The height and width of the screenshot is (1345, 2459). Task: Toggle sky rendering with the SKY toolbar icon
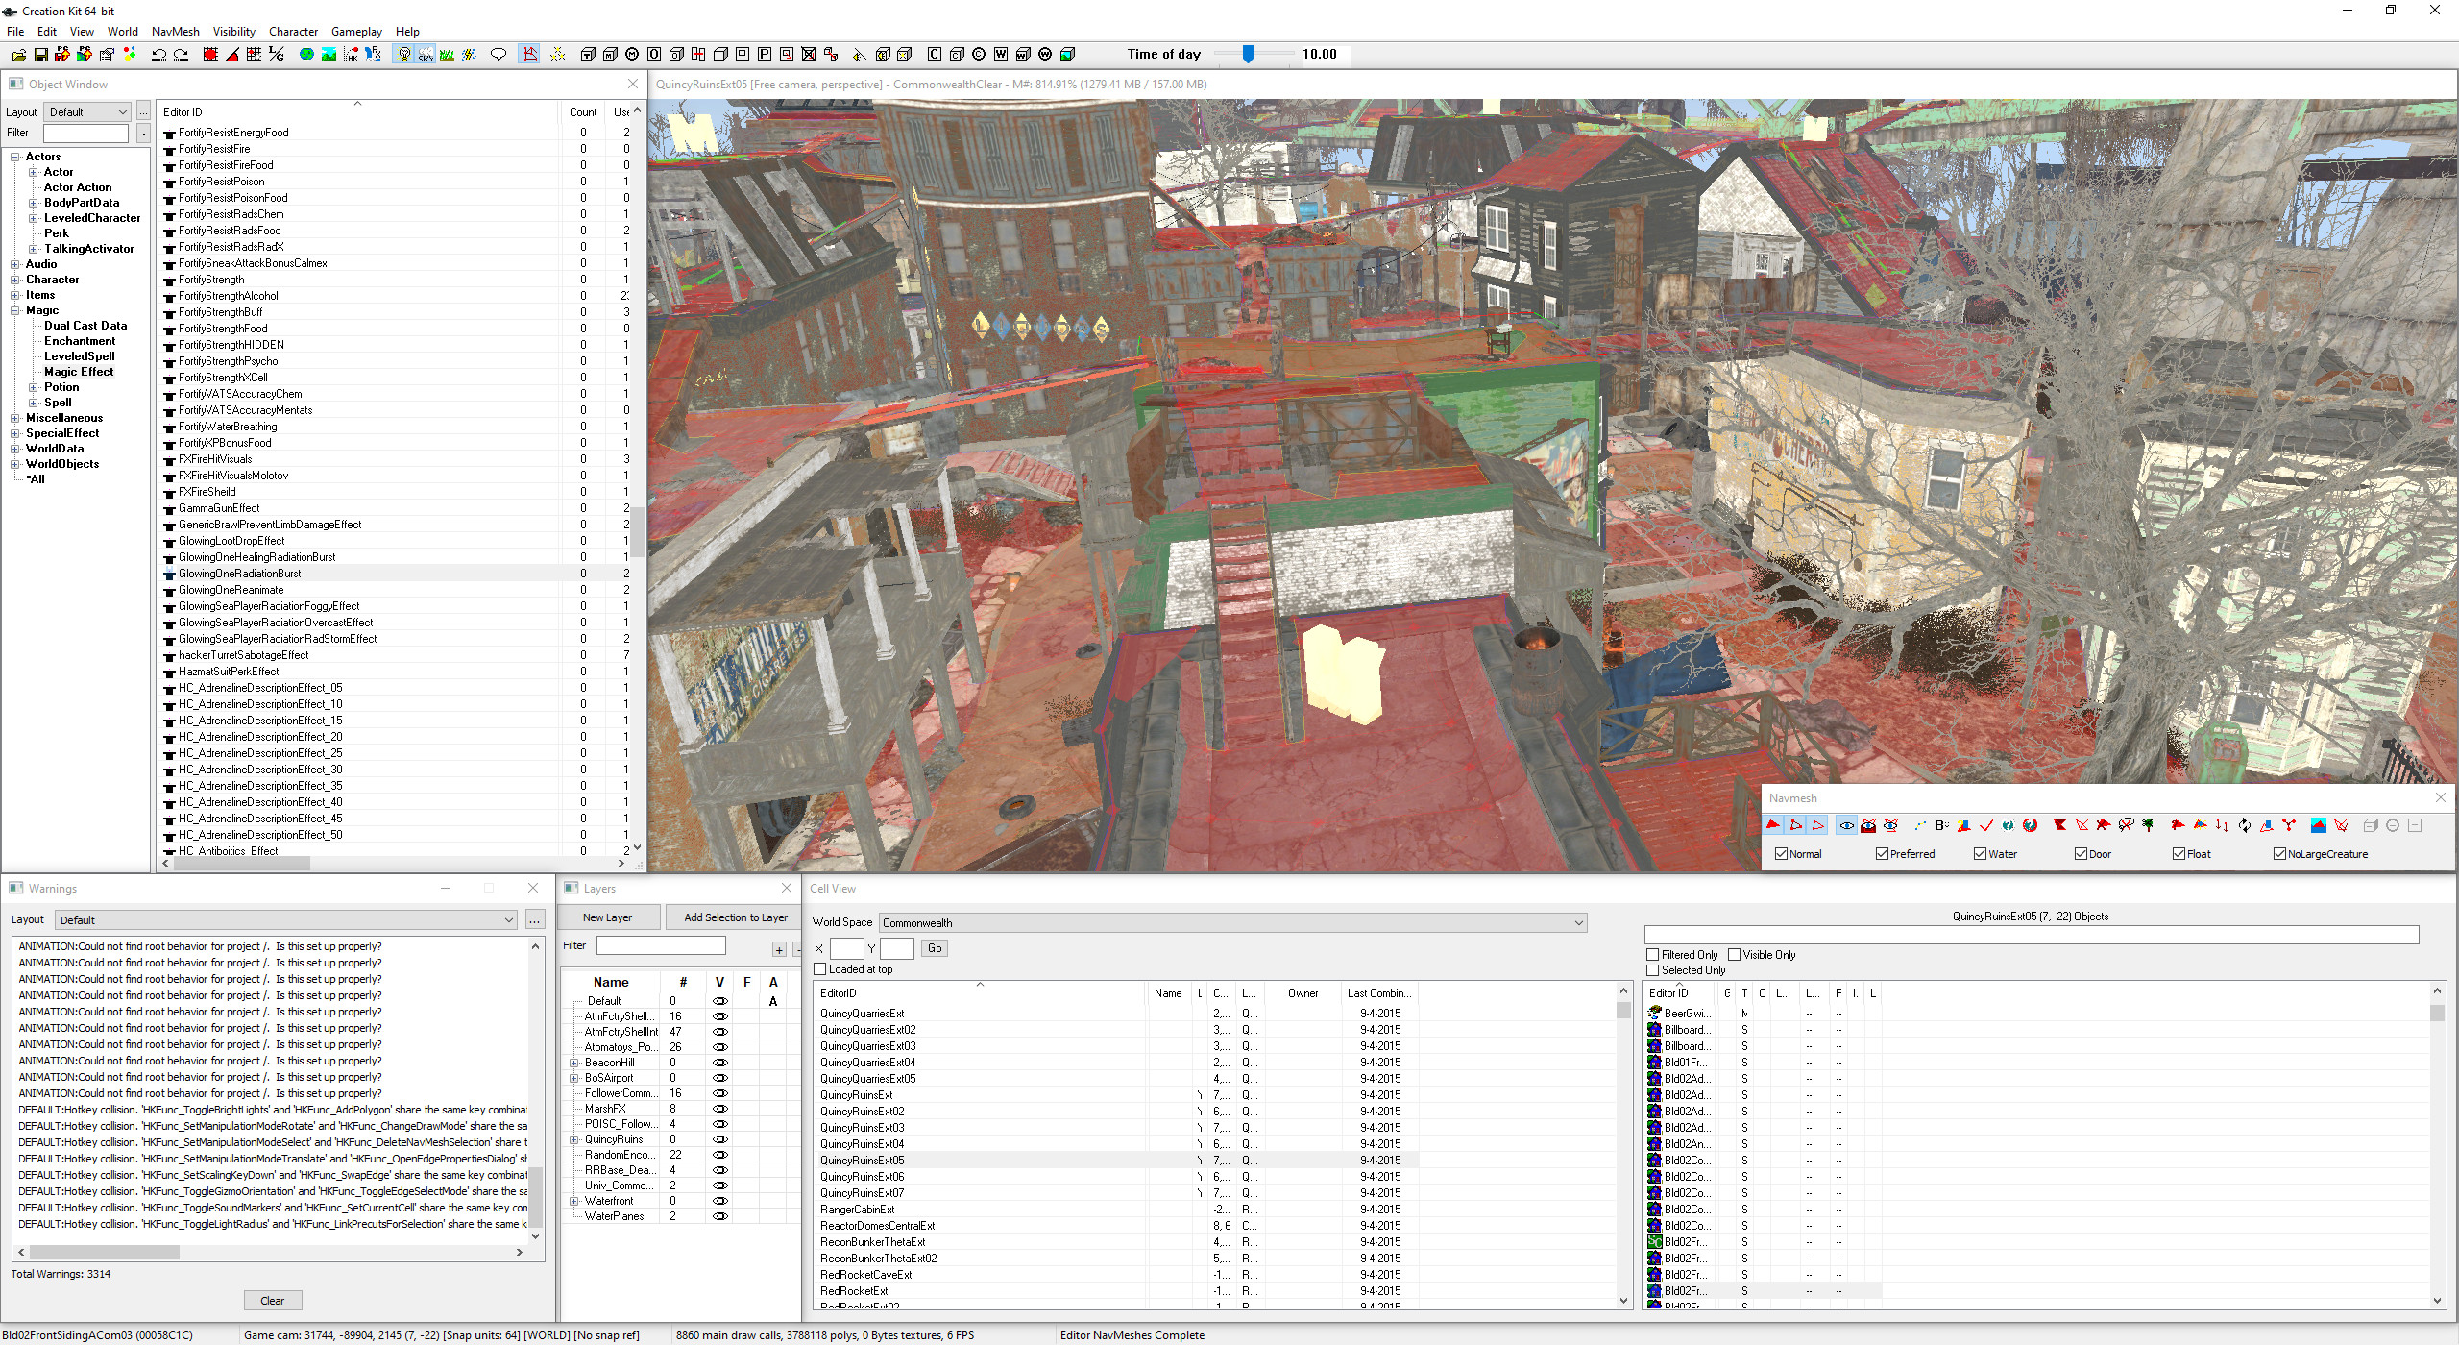[425, 55]
